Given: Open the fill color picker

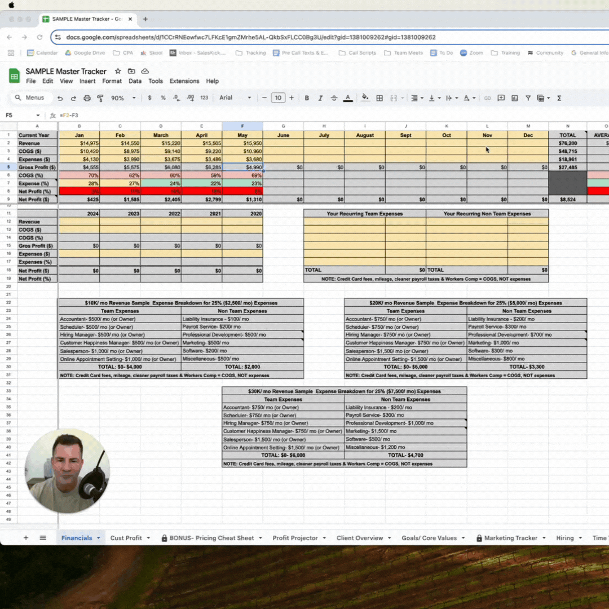Looking at the screenshot, I should tap(365, 98).
